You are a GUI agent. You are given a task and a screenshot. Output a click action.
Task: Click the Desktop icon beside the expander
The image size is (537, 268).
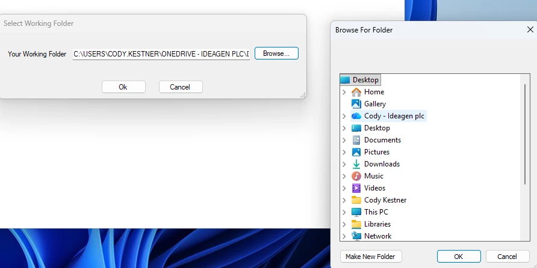pyautogui.click(x=356, y=128)
